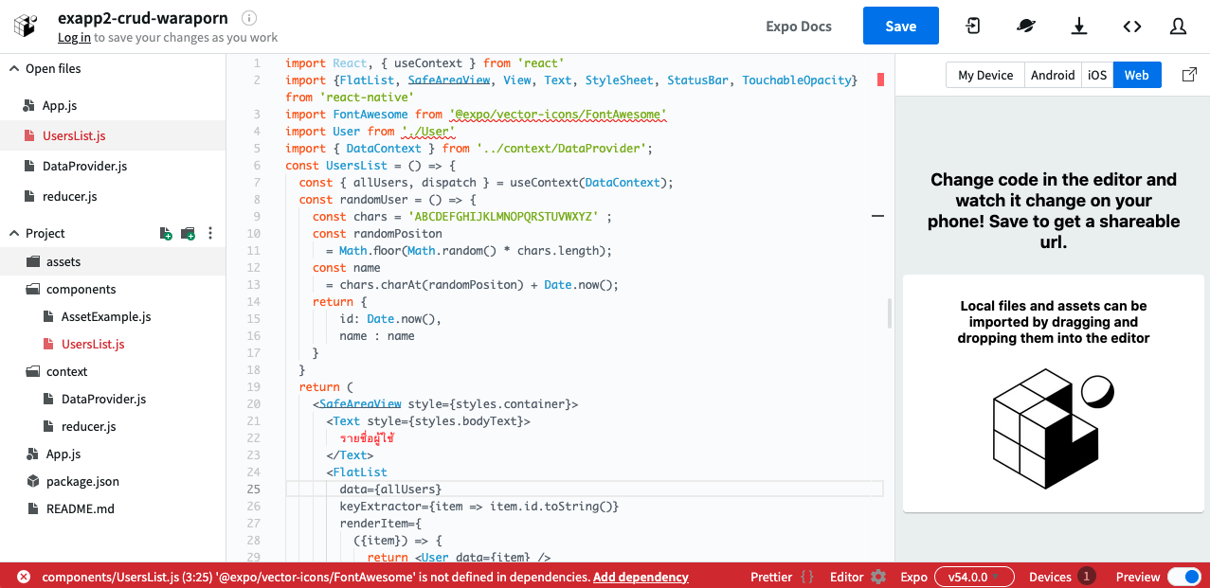Image resolution: width=1210 pixels, height=588 pixels.
Task: Click the Add dependency link
Action: (x=641, y=577)
